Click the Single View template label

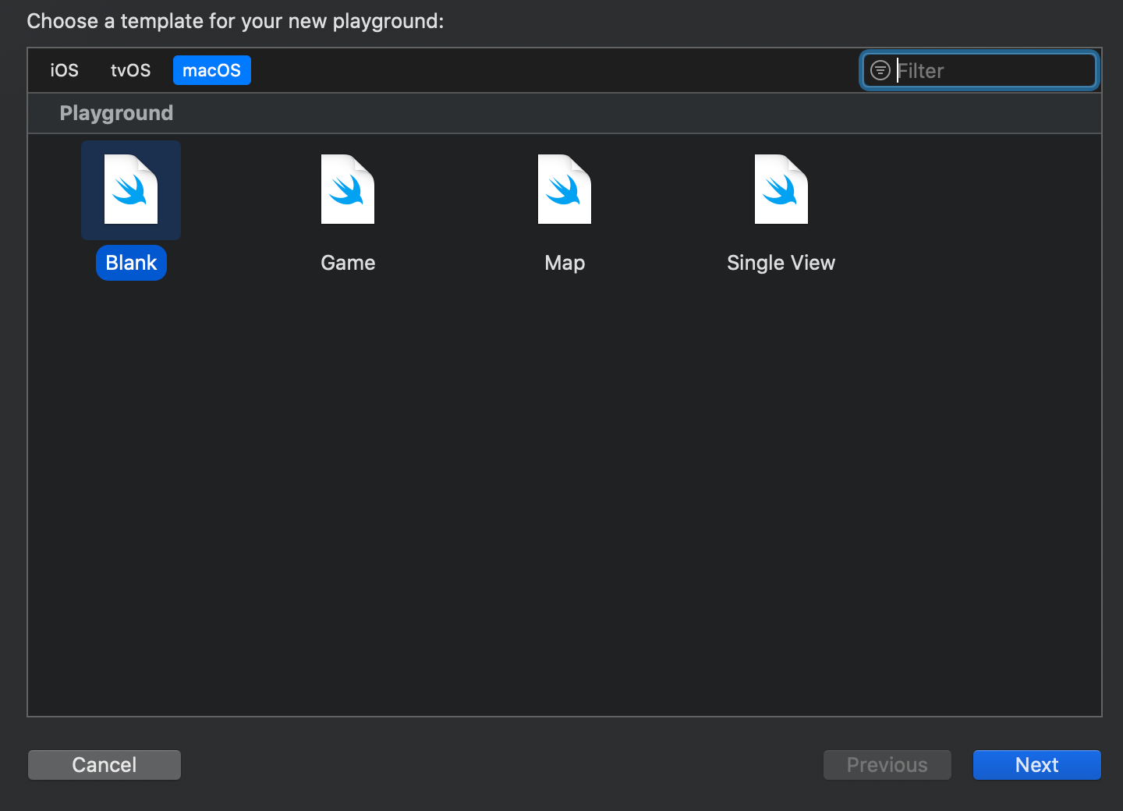[x=781, y=263]
